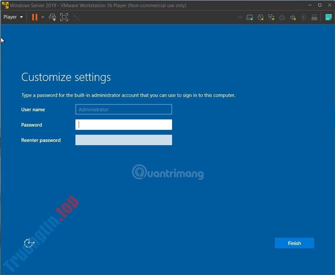Screen dimensions: 335x275
Task: Enter full screen mode for the VM
Action: (x=64, y=17)
